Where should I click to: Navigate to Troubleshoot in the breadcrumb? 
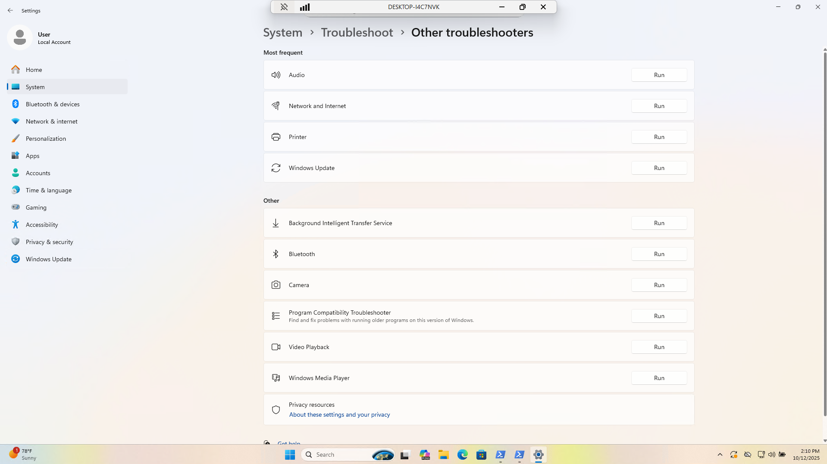coord(357,32)
